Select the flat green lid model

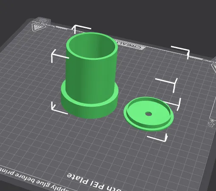(149, 114)
